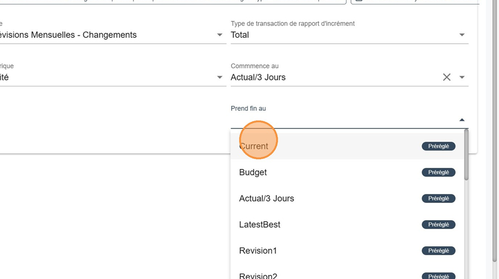Choose Revision1 from the options
Viewport: 499px width, 279px height.
point(258,251)
